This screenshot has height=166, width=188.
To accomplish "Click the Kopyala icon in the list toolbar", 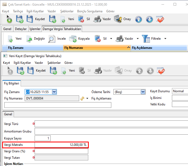I will 73,39.
